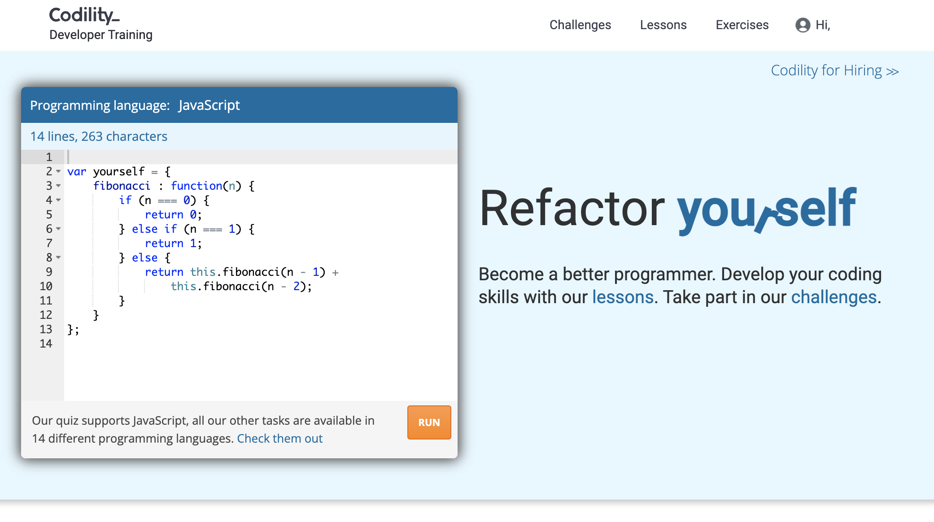Click the Developer Training subtitle

pos(101,35)
